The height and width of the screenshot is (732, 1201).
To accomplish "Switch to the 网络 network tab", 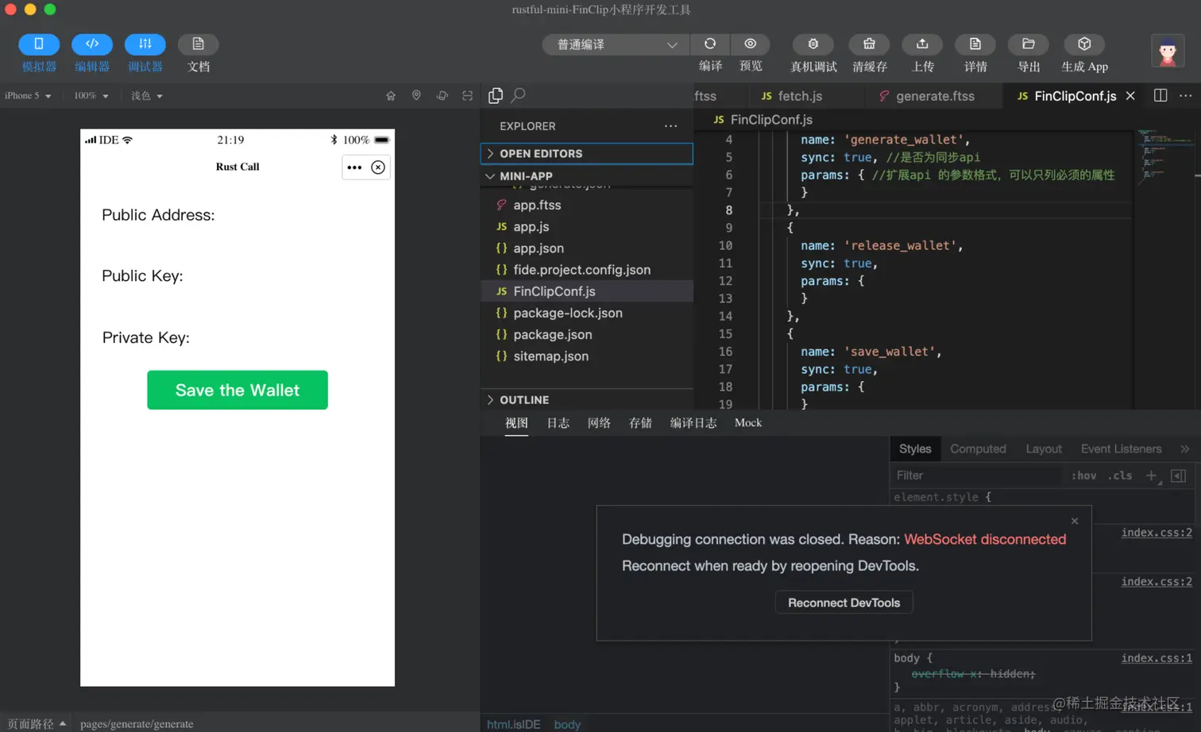I will tap(599, 423).
